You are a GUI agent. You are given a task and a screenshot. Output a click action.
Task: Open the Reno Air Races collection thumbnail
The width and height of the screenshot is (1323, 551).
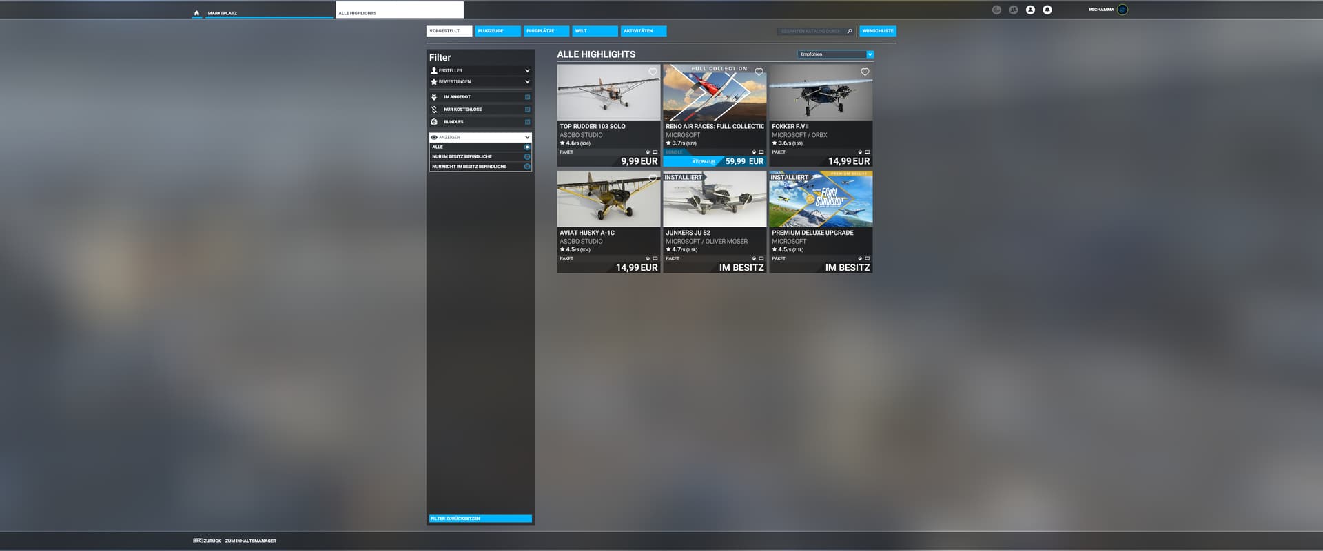point(715,93)
